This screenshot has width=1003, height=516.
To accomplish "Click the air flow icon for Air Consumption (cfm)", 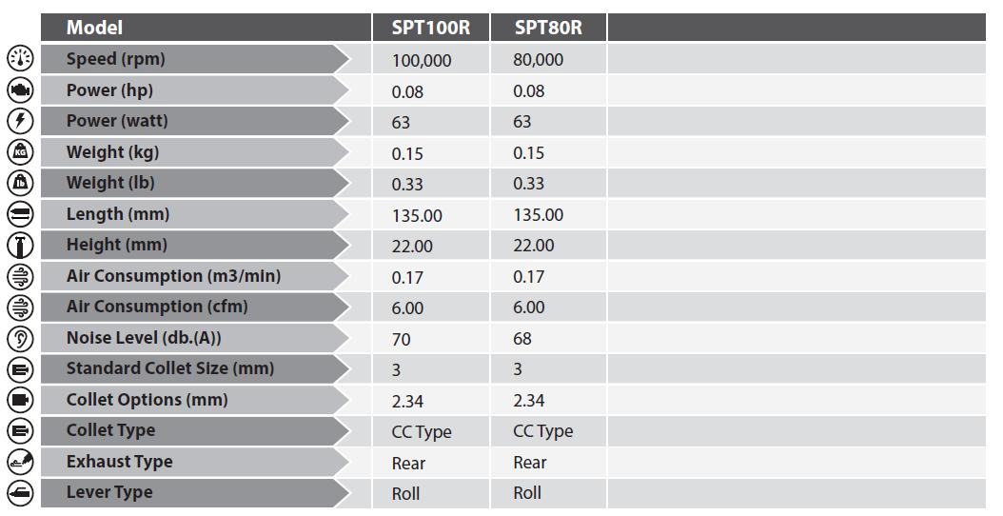I will (x=20, y=308).
